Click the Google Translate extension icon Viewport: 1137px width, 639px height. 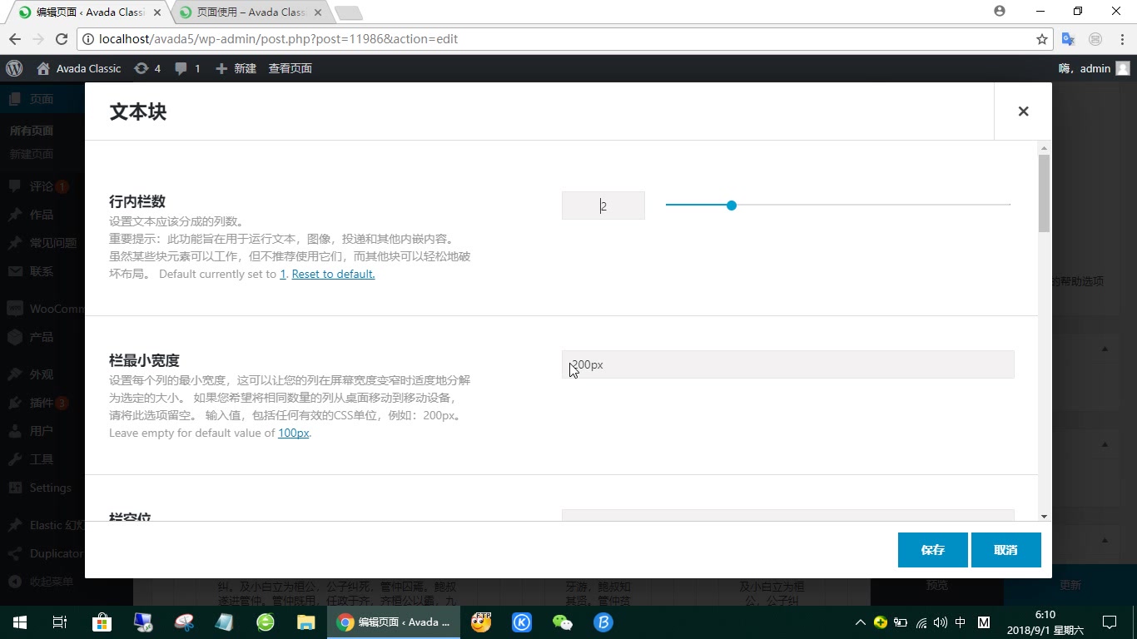(x=1069, y=39)
